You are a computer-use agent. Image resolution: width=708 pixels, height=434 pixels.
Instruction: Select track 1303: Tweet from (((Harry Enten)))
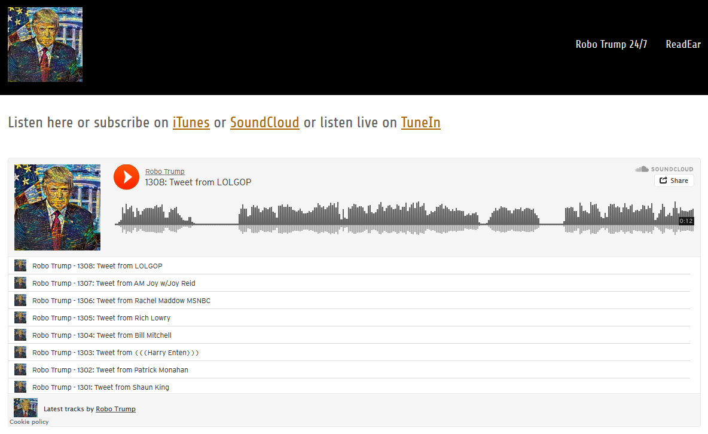(349, 352)
